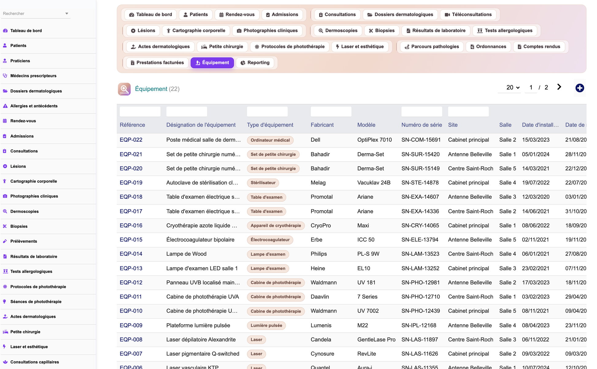This screenshot has width=597, height=369.
Task: Switch to Parcours pathologies tab
Action: pyautogui.click(x=432, y=47)
